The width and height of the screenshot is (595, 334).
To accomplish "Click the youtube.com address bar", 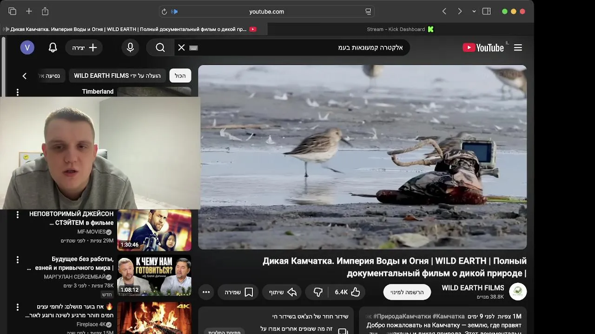I will pos(266,12).
